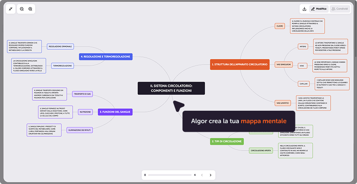357x184 pixels.
Task: Click the description about sangue trasporta ormoni
Action: 24,46
